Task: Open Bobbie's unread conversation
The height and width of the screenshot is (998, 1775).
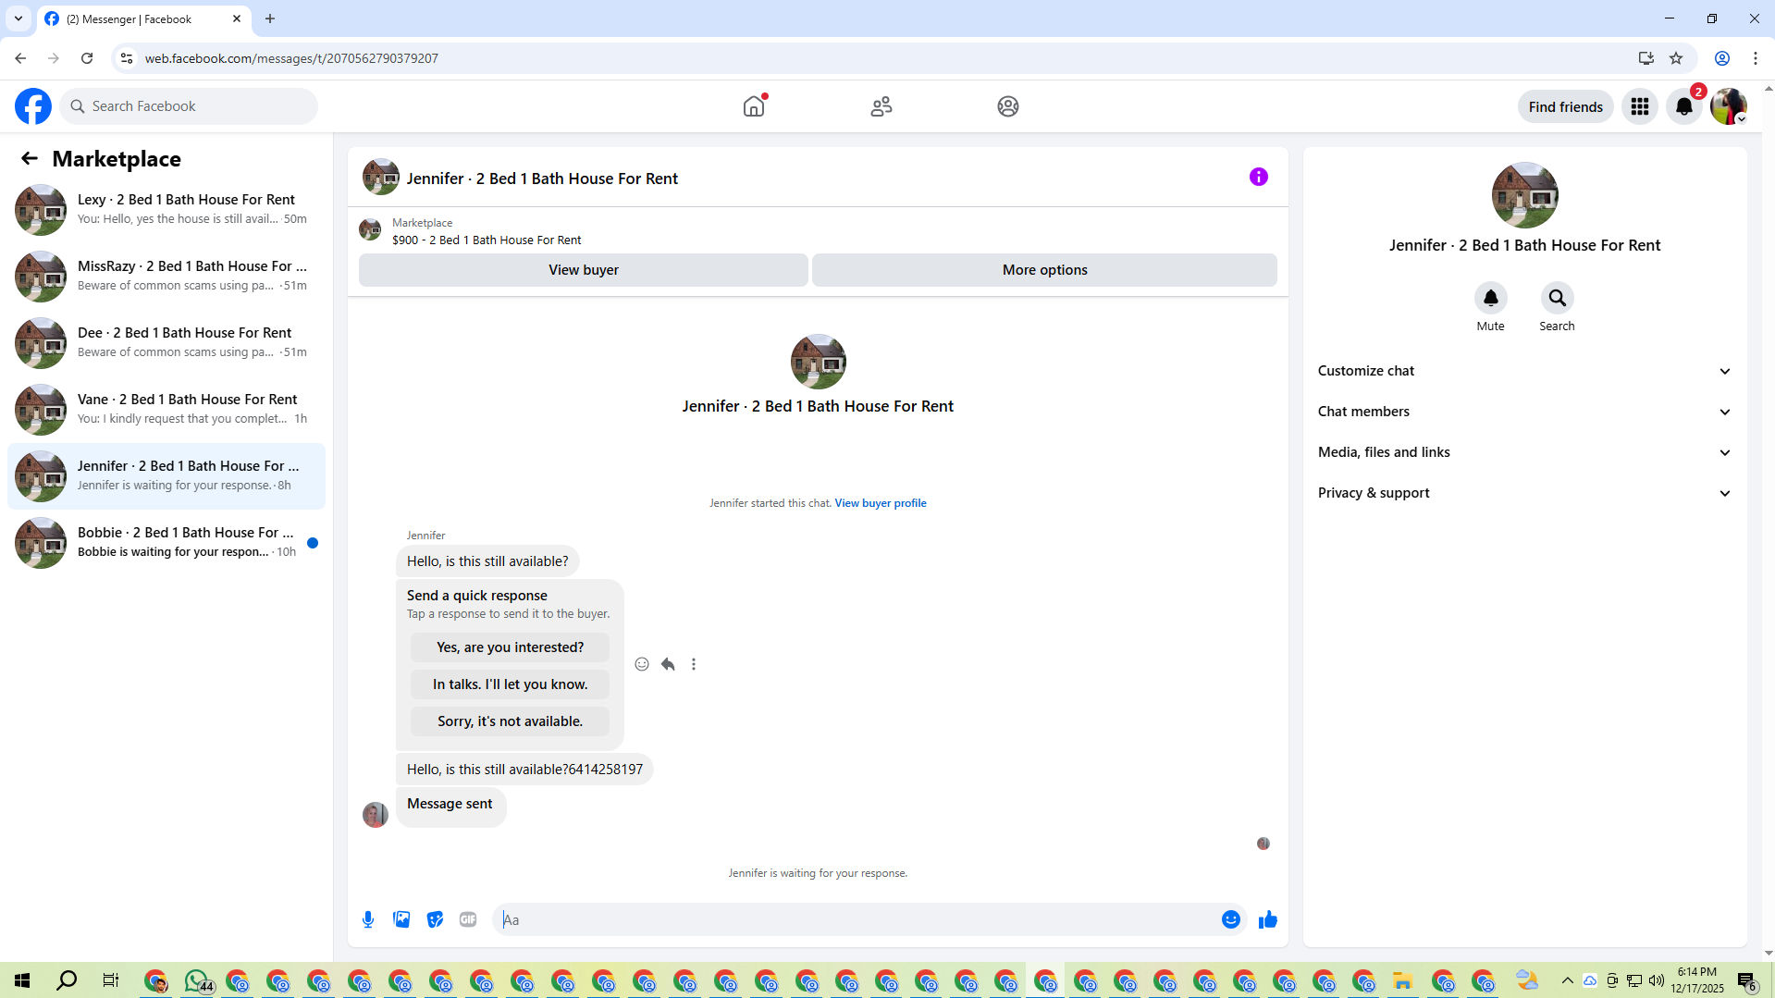Action: tap(166, 542)
